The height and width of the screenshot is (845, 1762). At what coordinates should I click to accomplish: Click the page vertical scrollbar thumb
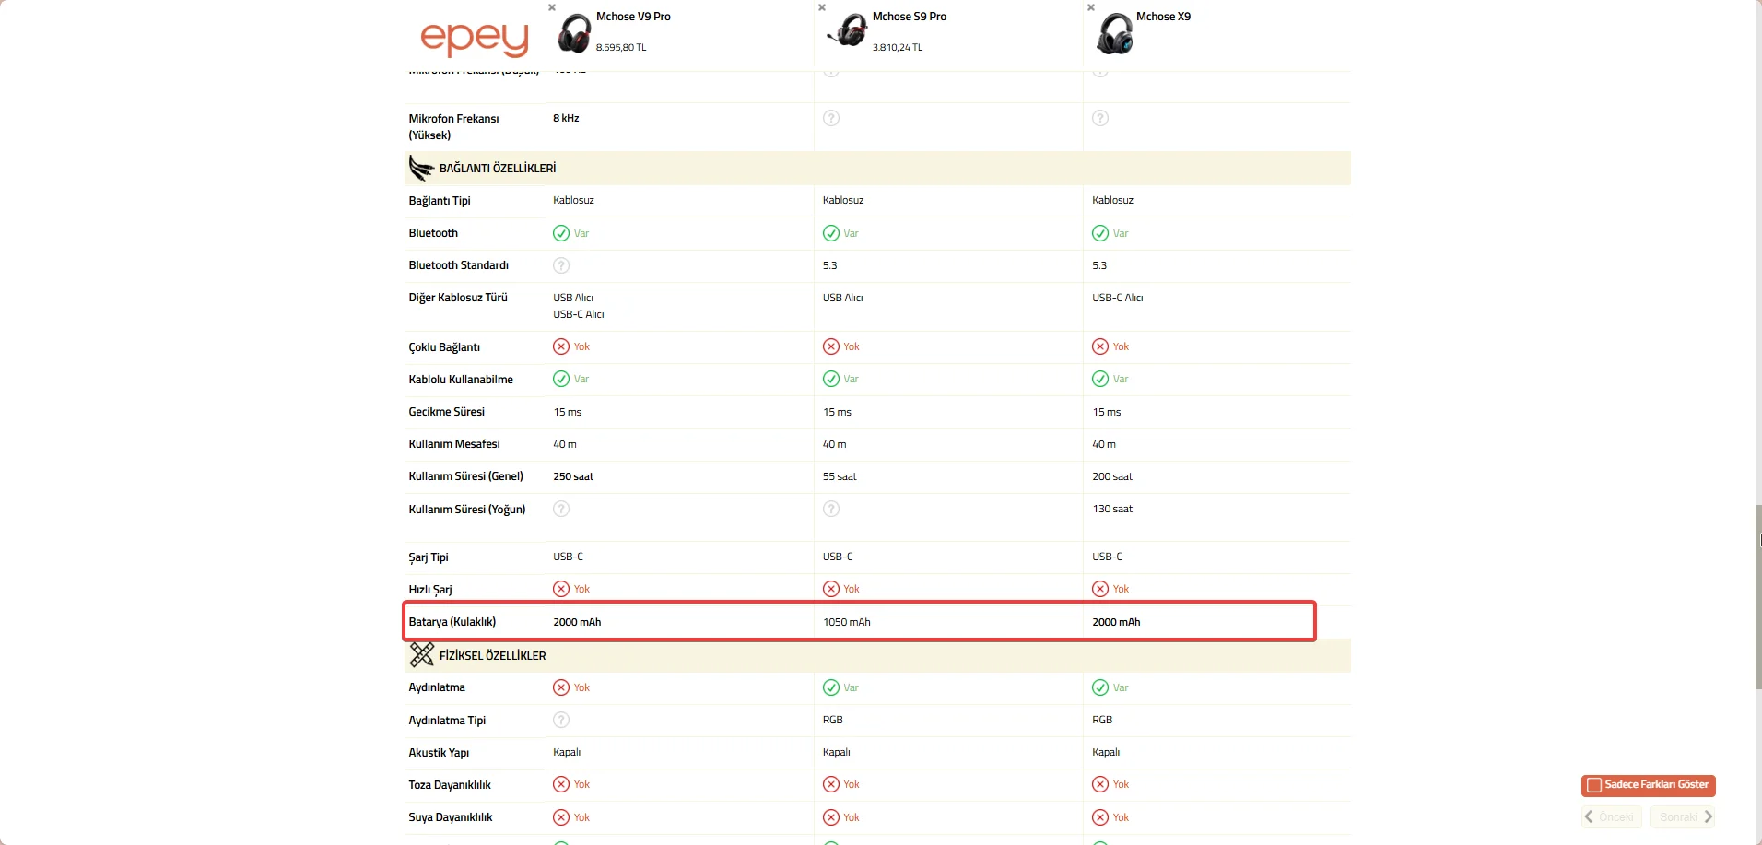[x=1757, y=597]
